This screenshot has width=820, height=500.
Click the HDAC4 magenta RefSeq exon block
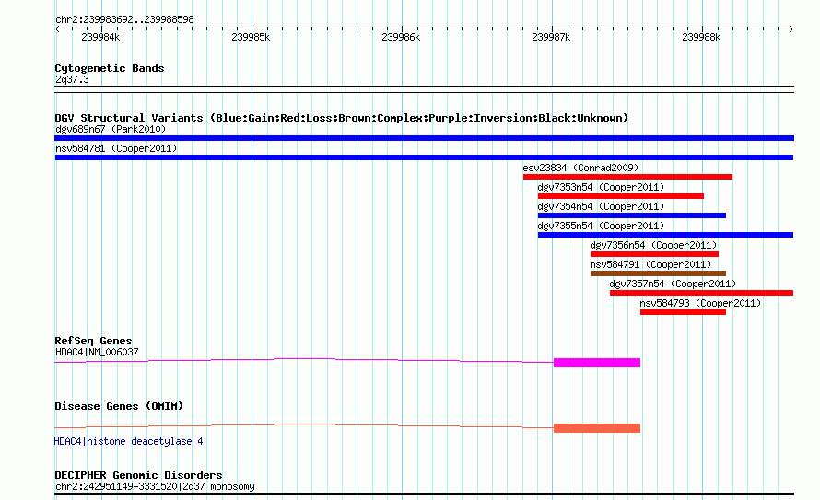597,363
